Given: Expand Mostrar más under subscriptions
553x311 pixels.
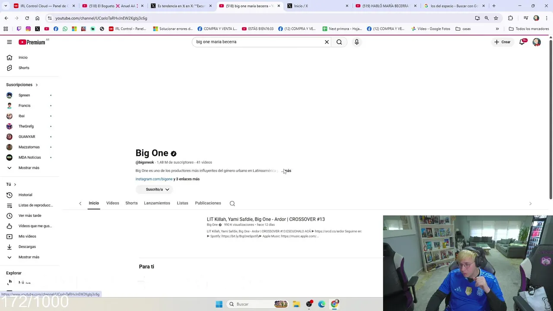Looking at the screenshot, I should [x=29, y=168].
